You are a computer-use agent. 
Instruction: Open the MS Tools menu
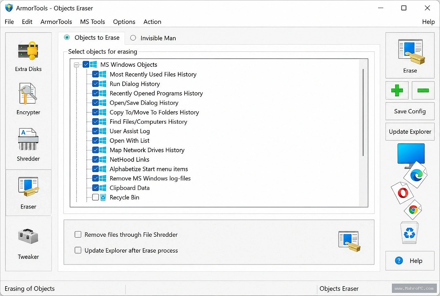(x=92, y=22)
